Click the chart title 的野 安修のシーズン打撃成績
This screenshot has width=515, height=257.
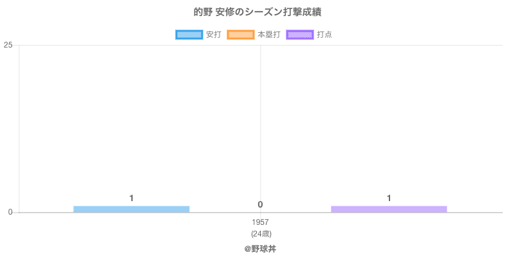point(257,12)
